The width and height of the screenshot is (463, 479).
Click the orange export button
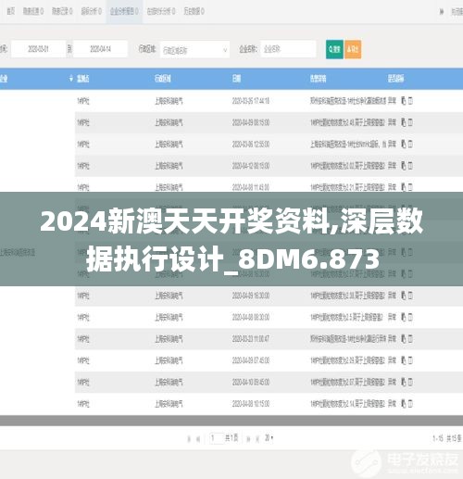(x=353, y=49)
